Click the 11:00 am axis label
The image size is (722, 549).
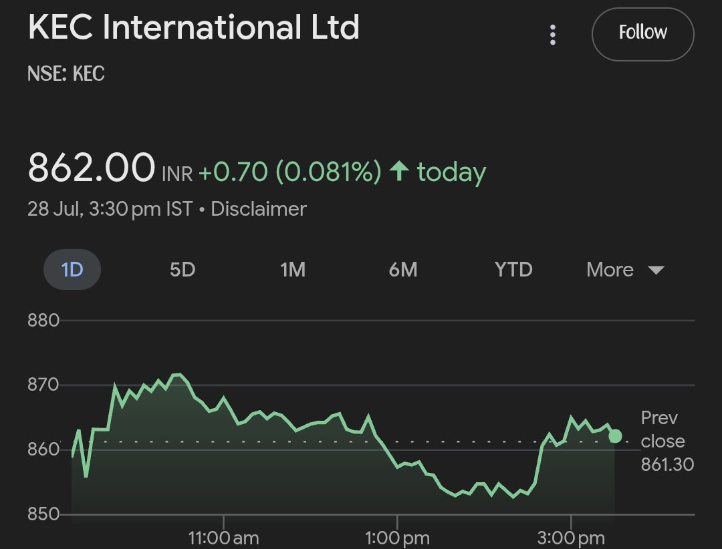(223, 538)
